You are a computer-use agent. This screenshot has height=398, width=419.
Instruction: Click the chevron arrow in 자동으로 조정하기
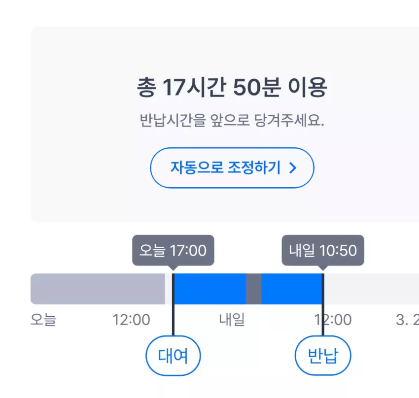(x=293, y=168)
